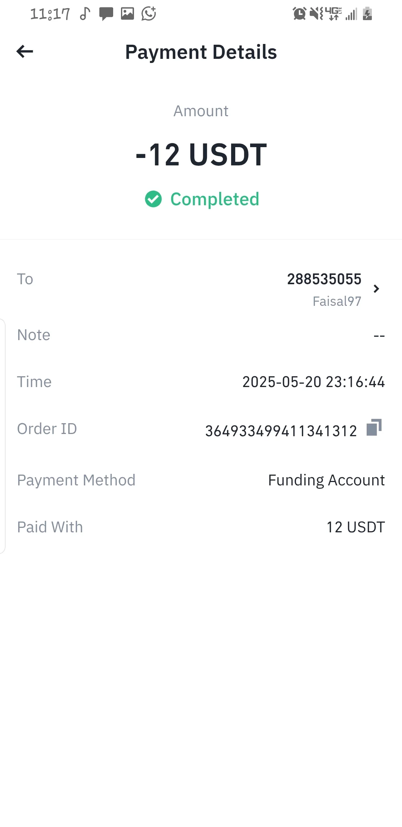
Task: Tap the -12 USDT amount
Action: click(x=201, y=155)
